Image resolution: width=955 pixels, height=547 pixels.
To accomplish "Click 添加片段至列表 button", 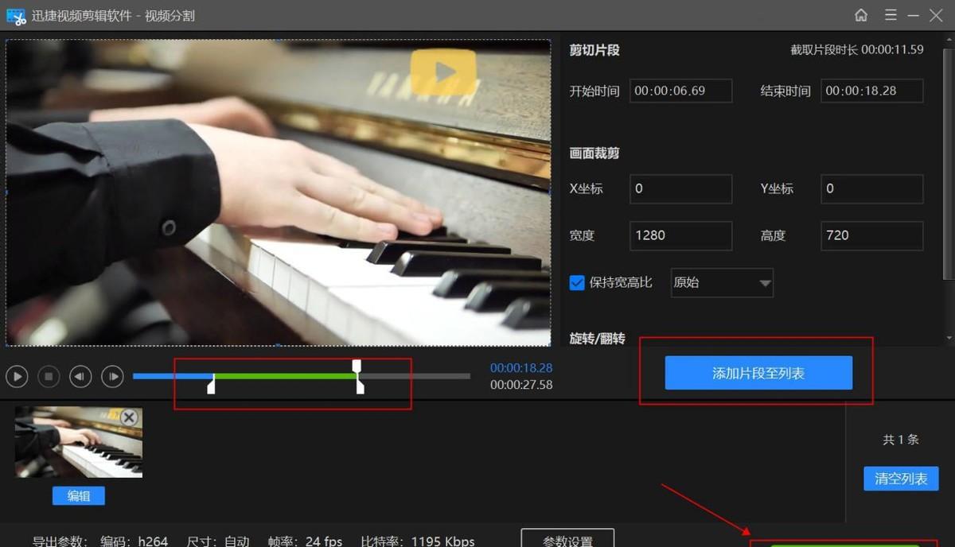I will coord(758,373).
